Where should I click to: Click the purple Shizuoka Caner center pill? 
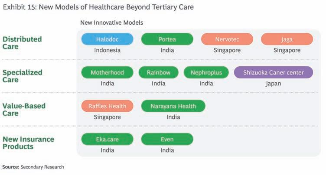click(x=273, y=73)
